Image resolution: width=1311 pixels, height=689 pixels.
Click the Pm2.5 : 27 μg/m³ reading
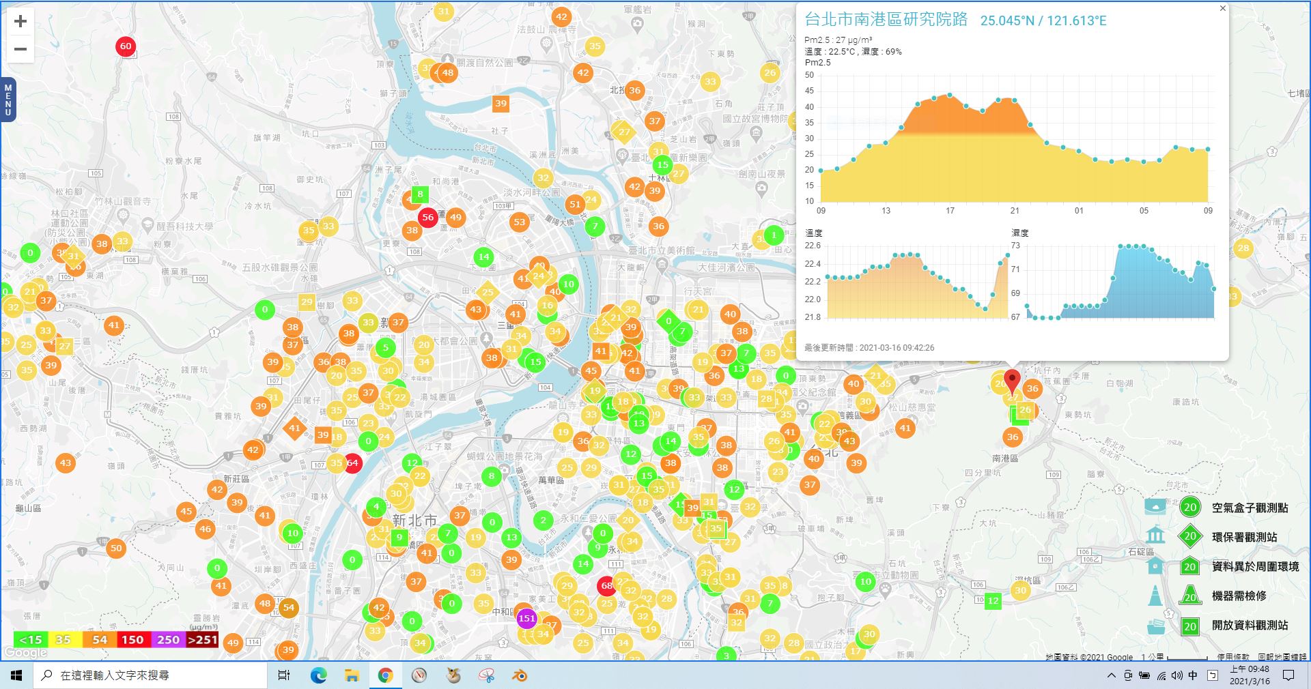(838, 40)
